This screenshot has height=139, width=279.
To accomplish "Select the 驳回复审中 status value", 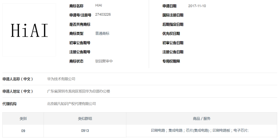I will [104, 61].
